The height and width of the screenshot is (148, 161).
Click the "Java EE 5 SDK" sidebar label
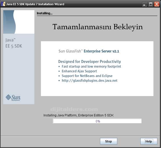14,43
